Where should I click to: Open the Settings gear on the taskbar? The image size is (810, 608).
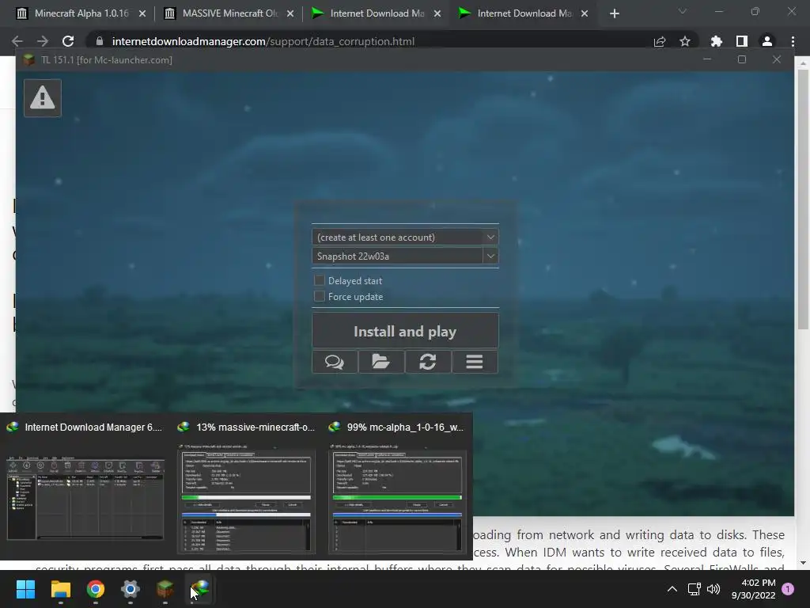pos(131,589)
